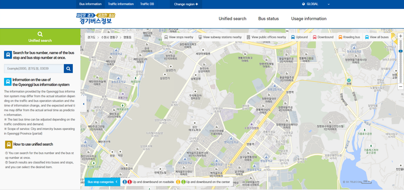
Task: Toggle View public offices nearby
Action: (x=266, y=37)
